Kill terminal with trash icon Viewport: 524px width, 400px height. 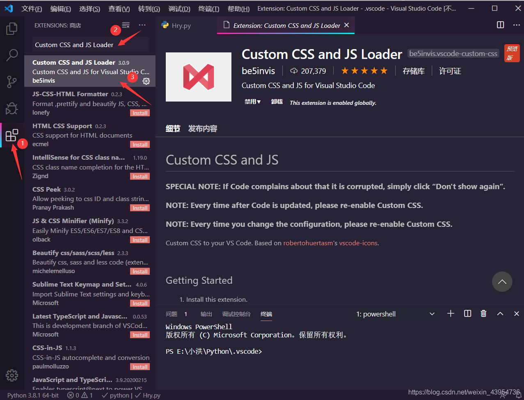[484, 314]
